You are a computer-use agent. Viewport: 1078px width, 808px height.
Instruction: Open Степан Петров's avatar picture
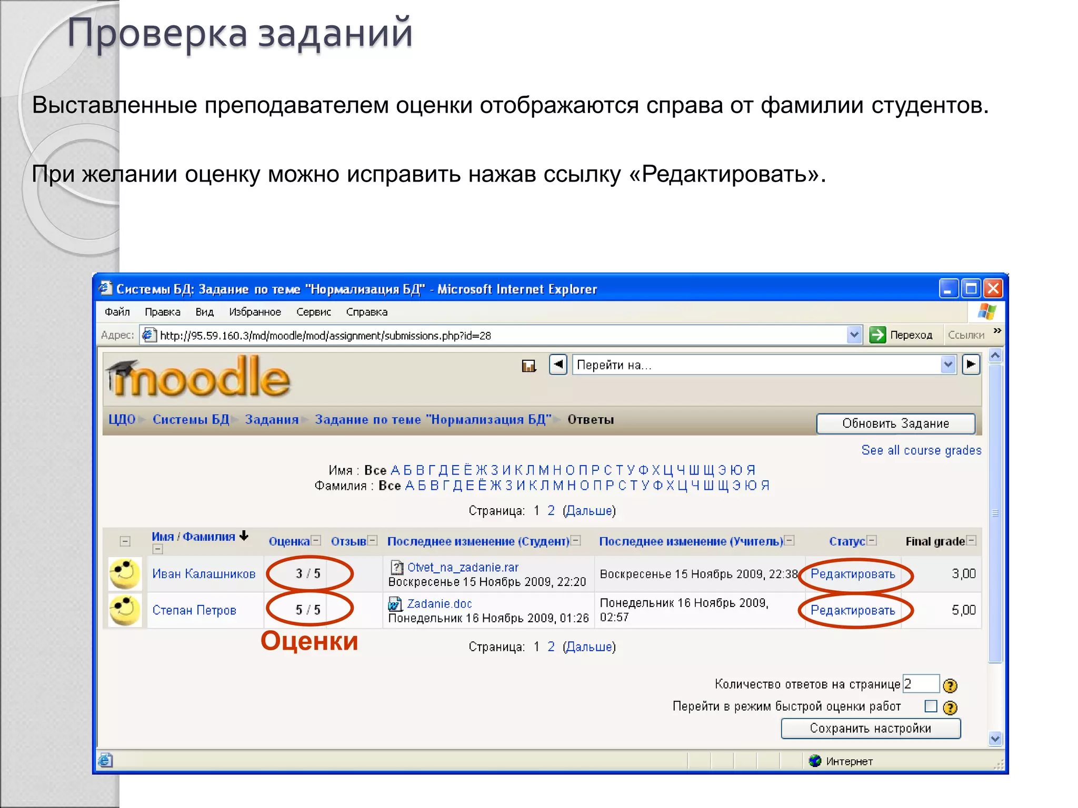coord(125,610)
